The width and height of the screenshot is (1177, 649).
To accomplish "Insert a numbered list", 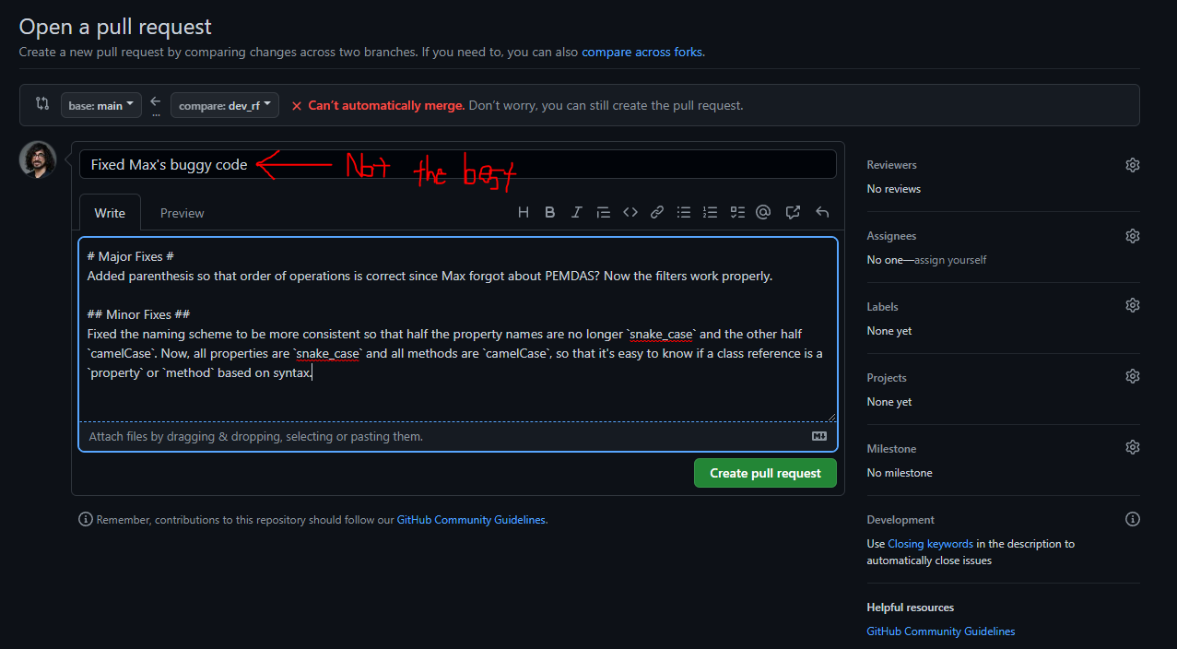I will point(711,212).
